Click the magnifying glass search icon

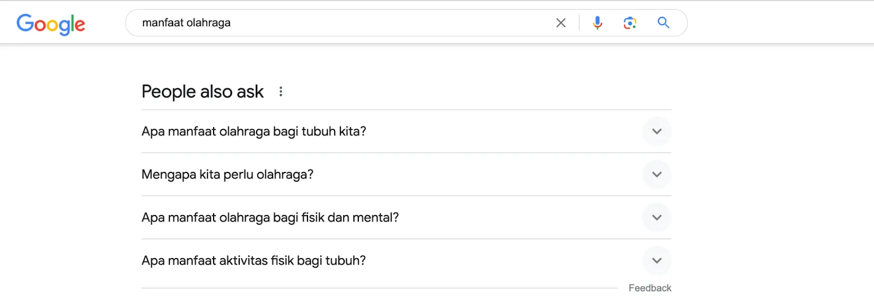click(x=663, y=23)
